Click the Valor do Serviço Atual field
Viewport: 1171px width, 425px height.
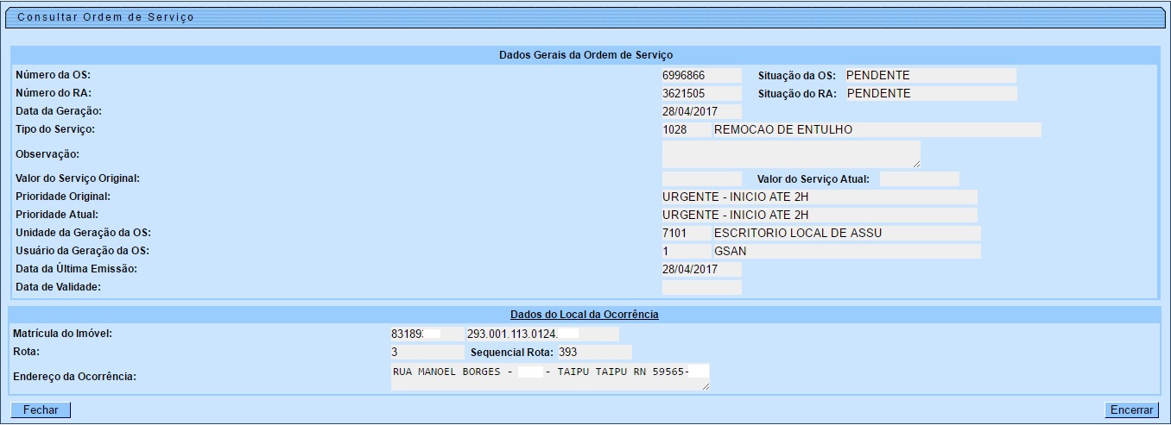click(x=919, y=178)
